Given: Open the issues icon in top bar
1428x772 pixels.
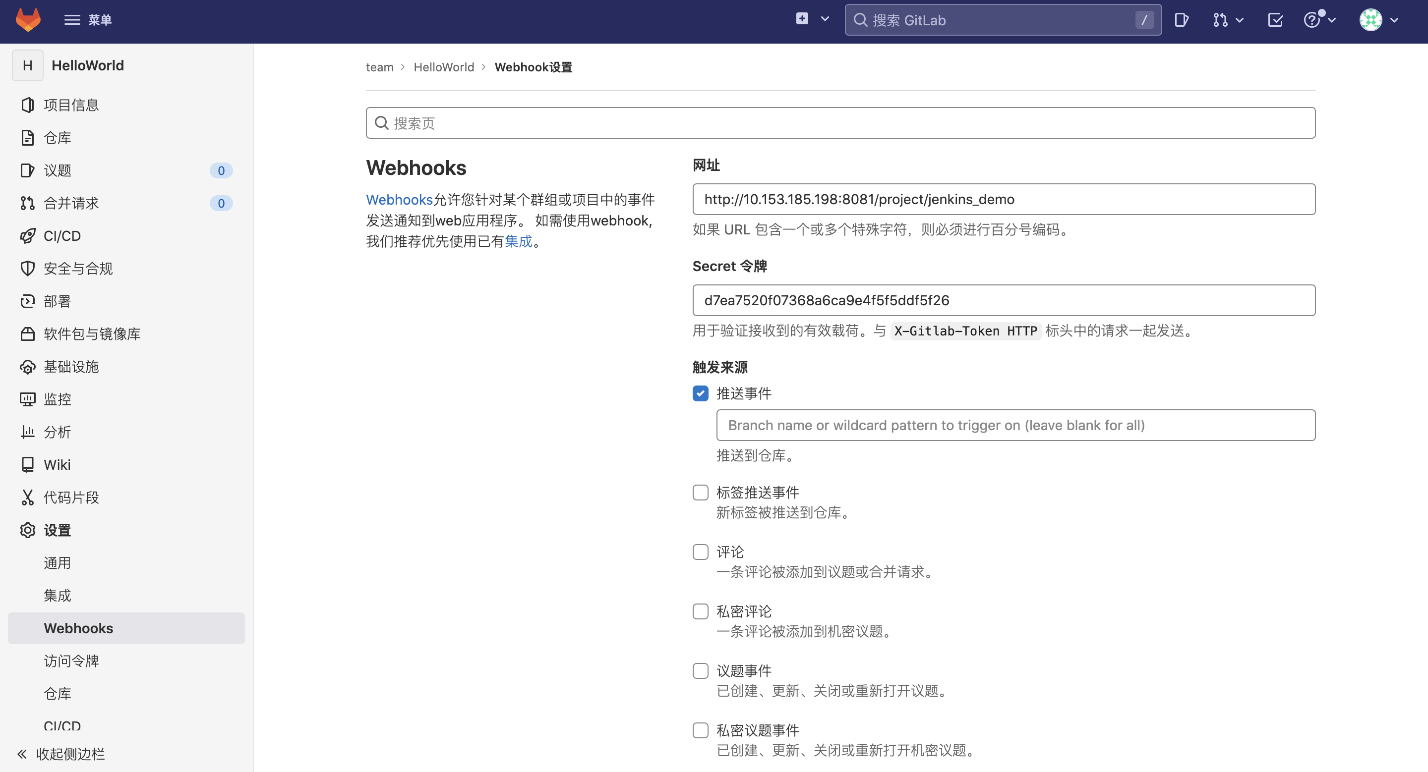Looking at the screenshot, I should pos(1181,20).
